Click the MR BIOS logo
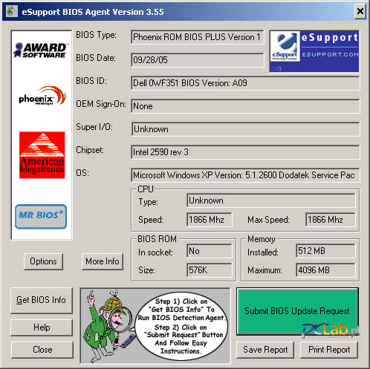 [x=41, y=217]
